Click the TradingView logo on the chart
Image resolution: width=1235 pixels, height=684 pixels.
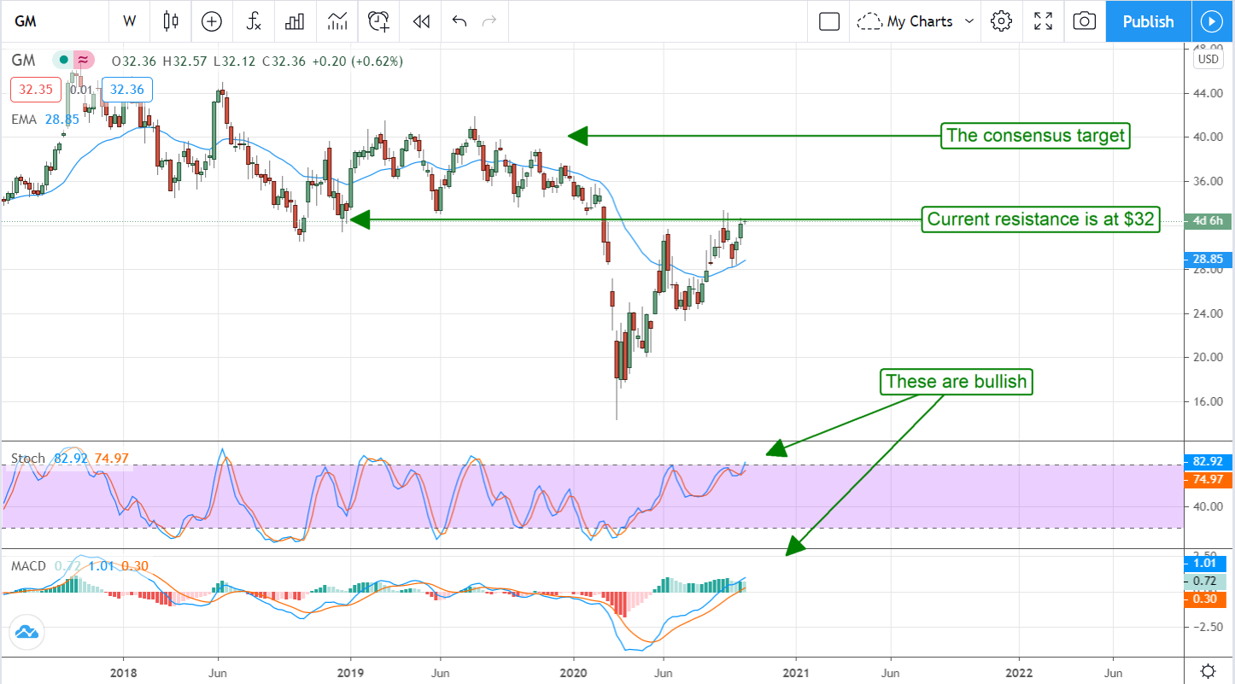tap(26, 633)
